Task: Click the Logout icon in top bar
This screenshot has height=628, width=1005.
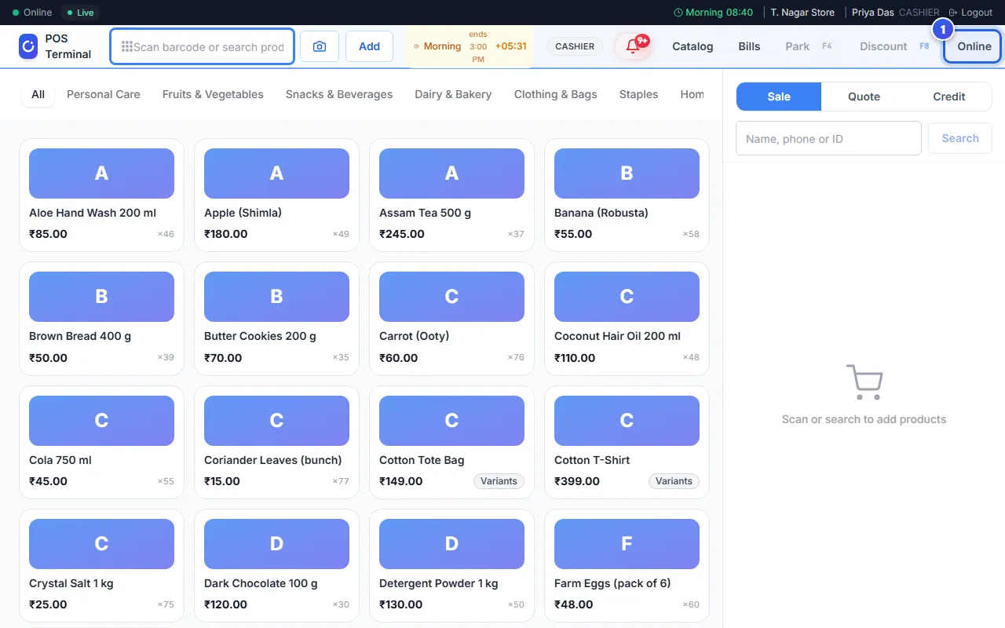Action: point(952,13)
